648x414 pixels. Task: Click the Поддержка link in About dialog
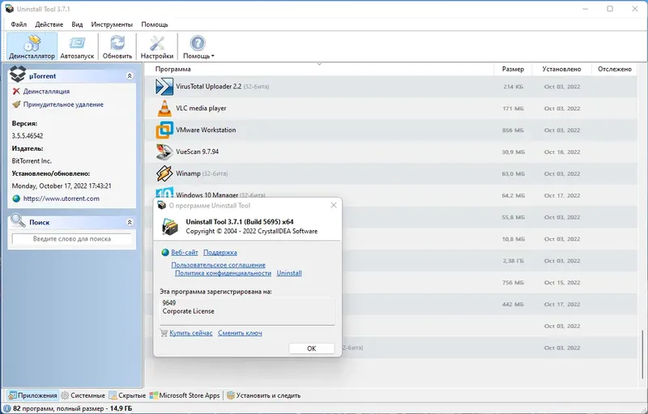[x=220, y=253]
